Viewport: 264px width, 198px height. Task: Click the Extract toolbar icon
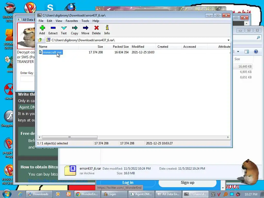tap(53, 30)
